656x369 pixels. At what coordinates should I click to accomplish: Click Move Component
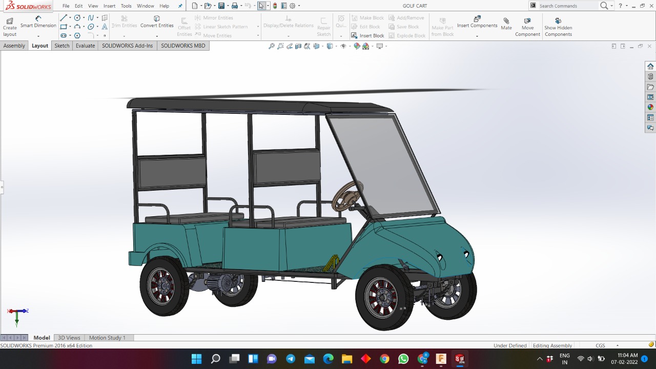[527, 27]
